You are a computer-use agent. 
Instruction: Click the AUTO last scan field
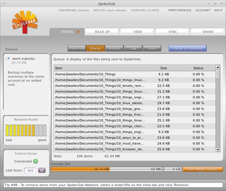(x=30, y=171)
